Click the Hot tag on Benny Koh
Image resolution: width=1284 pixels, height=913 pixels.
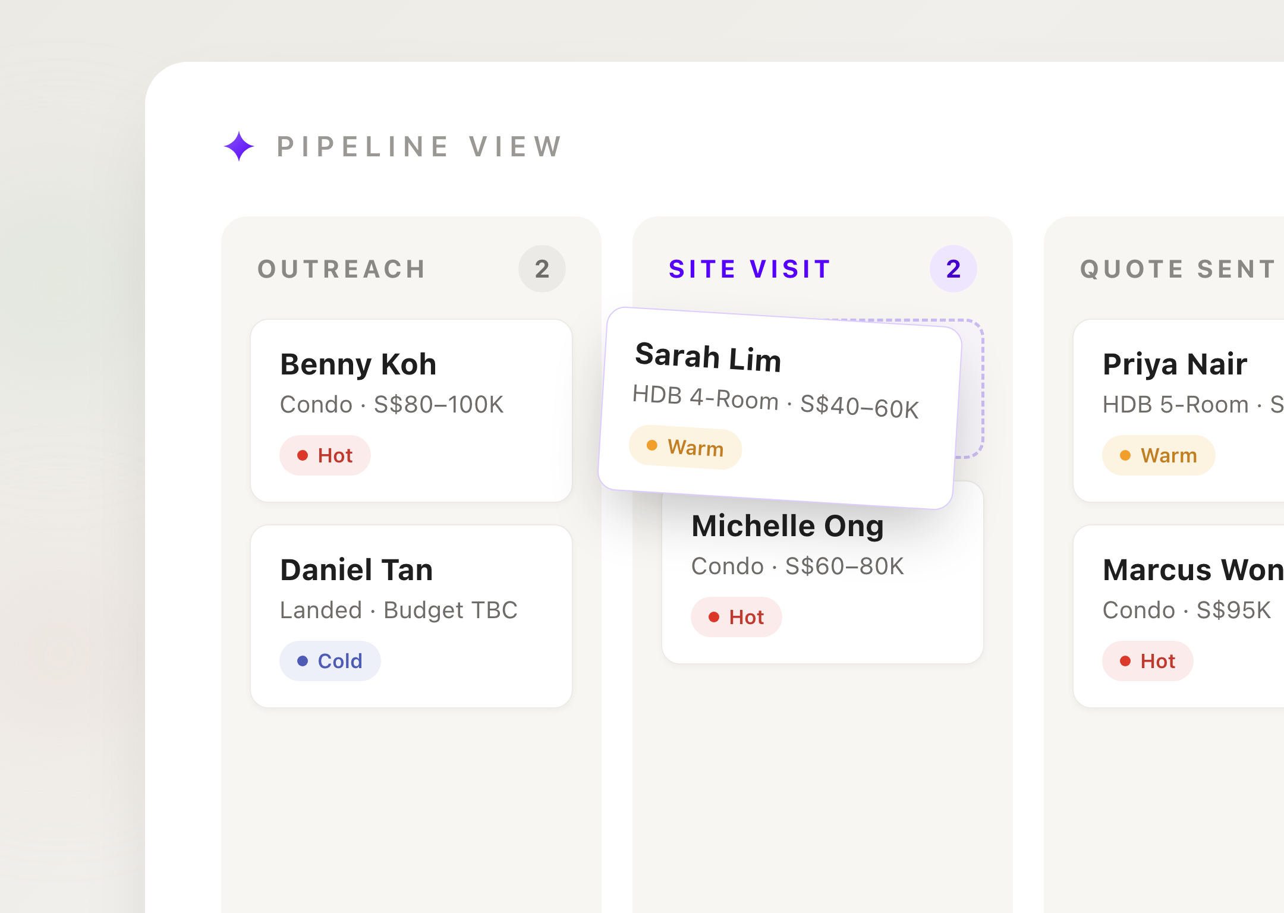325,455
